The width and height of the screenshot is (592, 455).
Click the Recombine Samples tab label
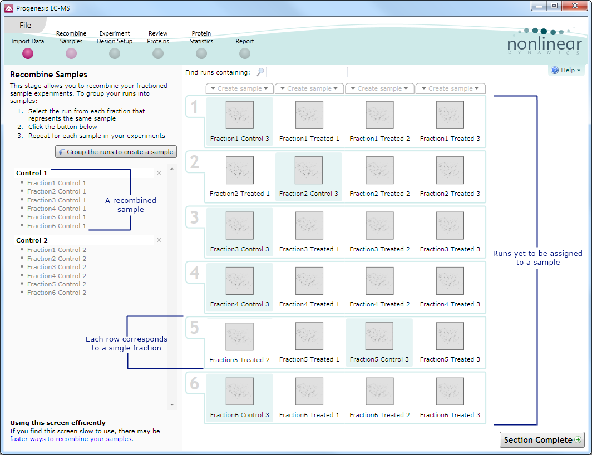click(x=71, y=37)
